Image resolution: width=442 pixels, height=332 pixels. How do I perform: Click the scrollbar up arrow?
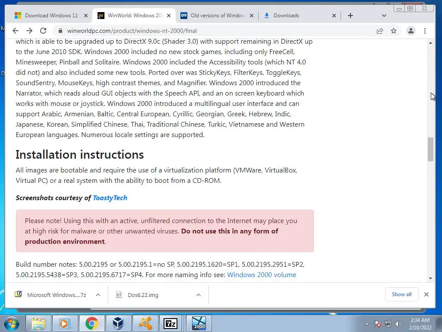(430, 43)
